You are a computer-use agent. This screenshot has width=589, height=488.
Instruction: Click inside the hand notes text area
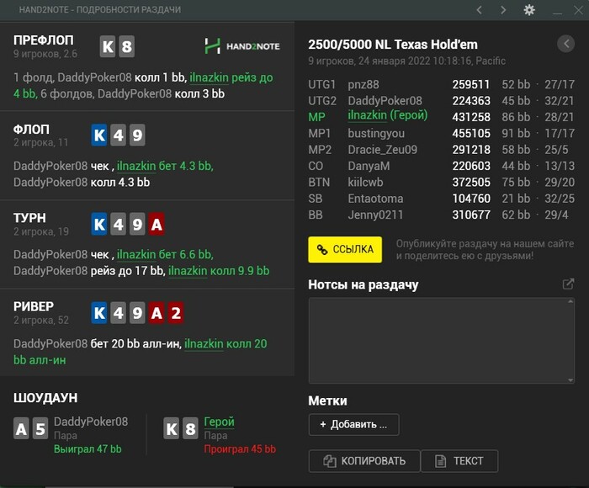point(442,341)
